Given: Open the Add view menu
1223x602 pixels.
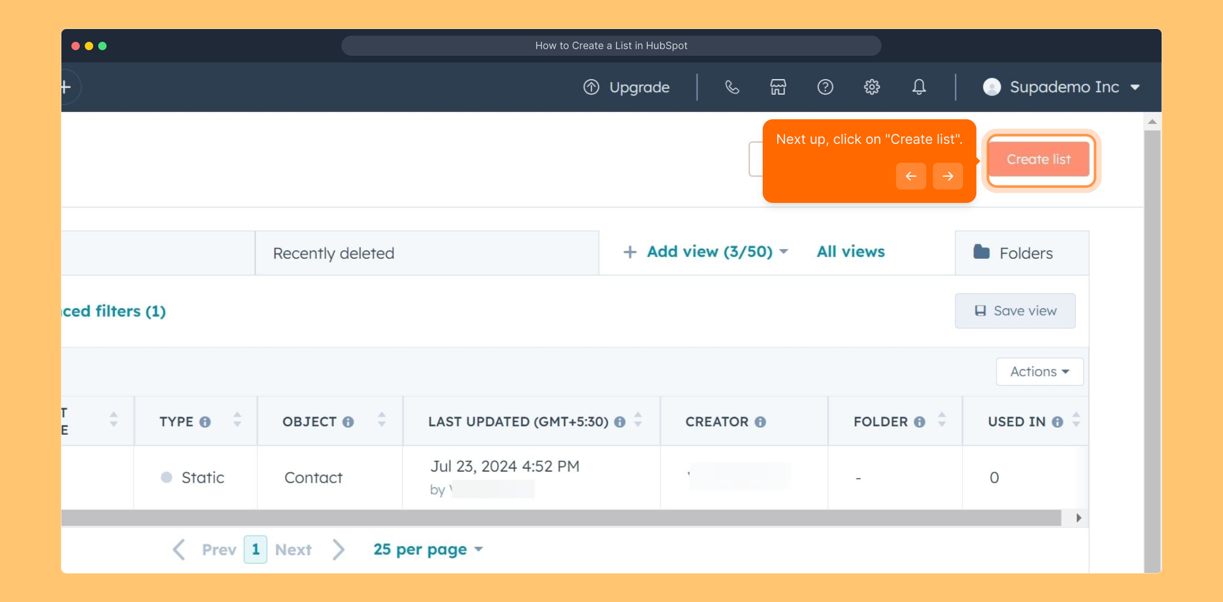Looking at the screenshot, I should coord(706,252).
